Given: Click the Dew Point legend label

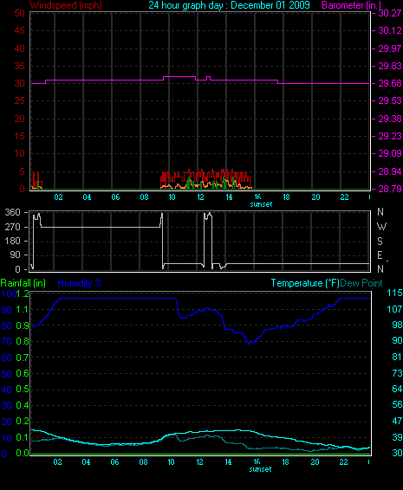Looking at the screenshot, I should tap(361, 283).
